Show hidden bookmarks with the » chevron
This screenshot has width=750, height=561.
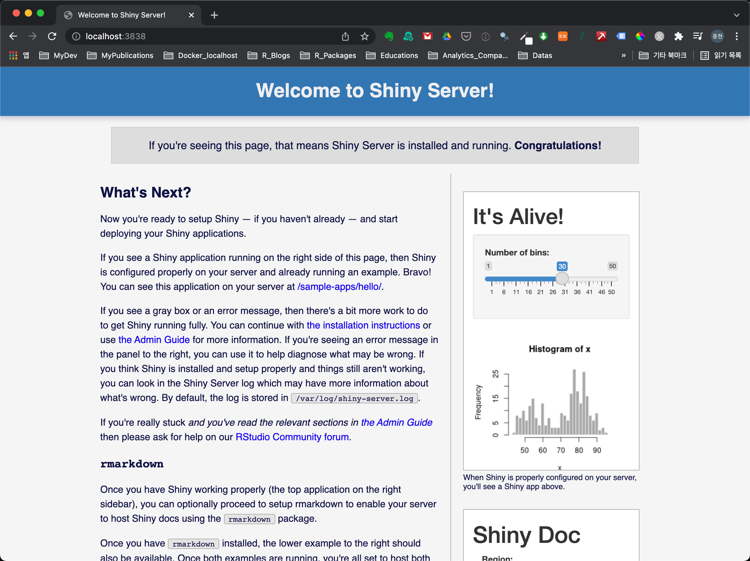[x=623, y=55]
